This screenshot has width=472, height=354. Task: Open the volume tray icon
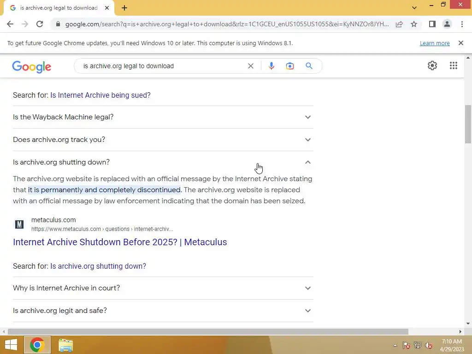[429, 345]
